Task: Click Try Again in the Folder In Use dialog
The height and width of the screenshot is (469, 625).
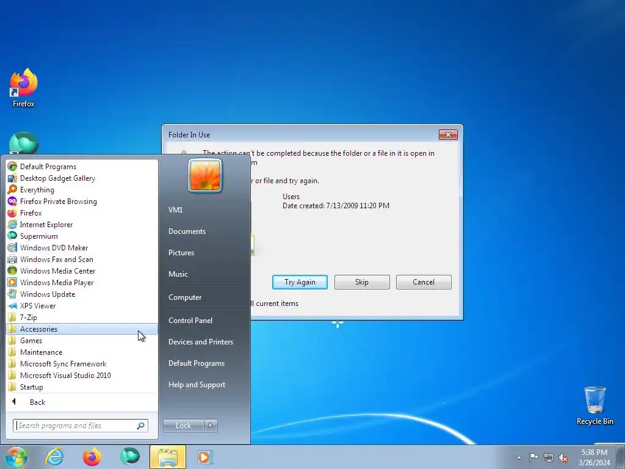Action: (x=300, y=282)
